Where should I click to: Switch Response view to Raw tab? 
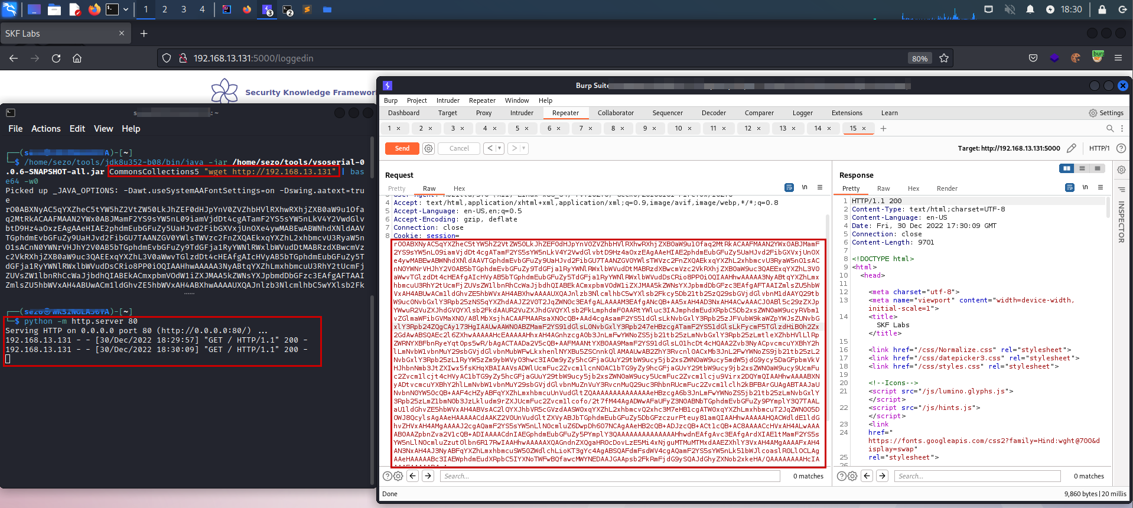(883, 188)
